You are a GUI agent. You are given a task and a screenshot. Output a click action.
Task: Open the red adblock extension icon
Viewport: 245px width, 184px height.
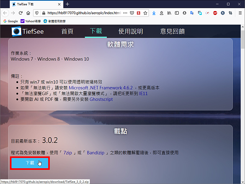[x=215, y=13]
